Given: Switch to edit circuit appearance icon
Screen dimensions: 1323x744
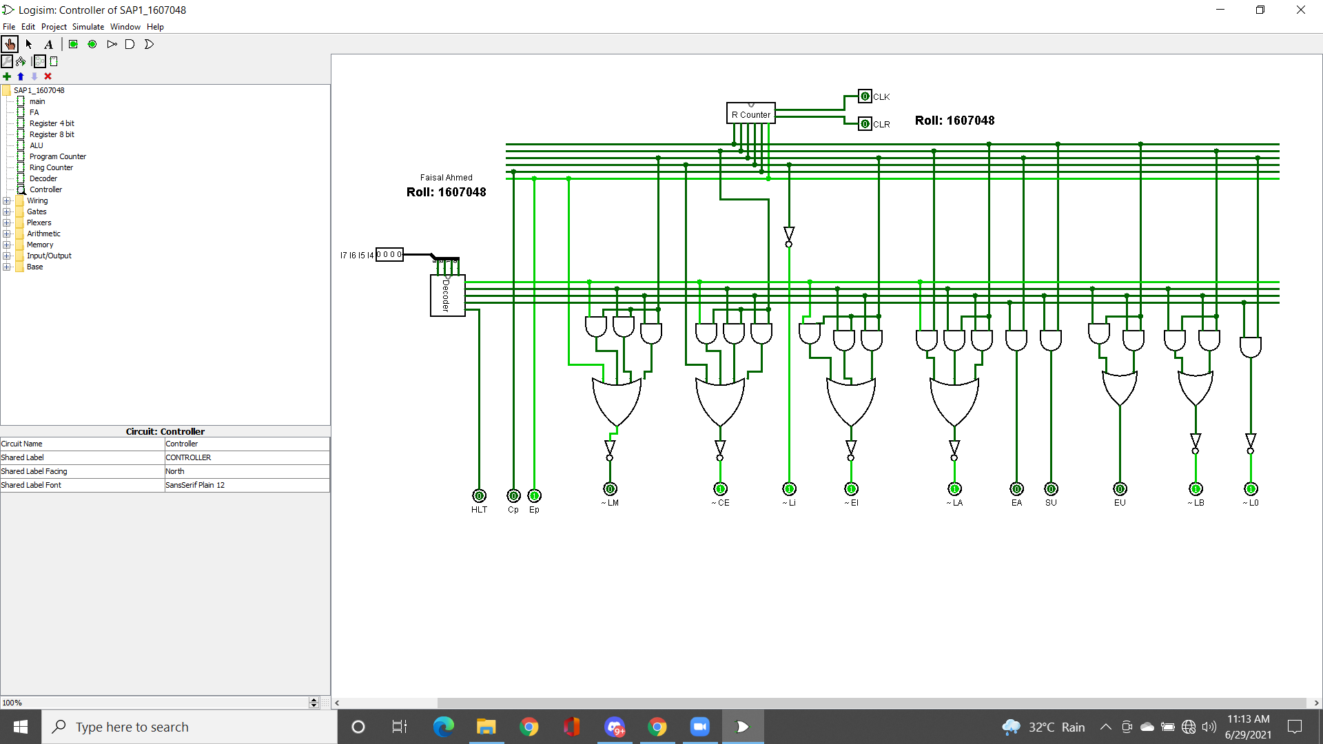Looking at the screenshot, I should 54,61.
